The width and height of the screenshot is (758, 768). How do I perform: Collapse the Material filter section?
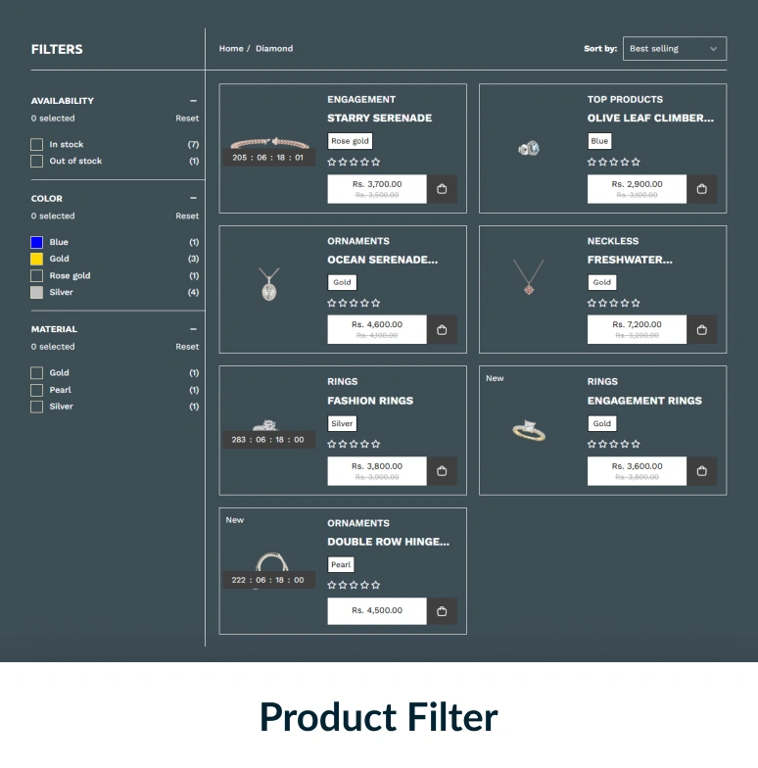(193, 329)
